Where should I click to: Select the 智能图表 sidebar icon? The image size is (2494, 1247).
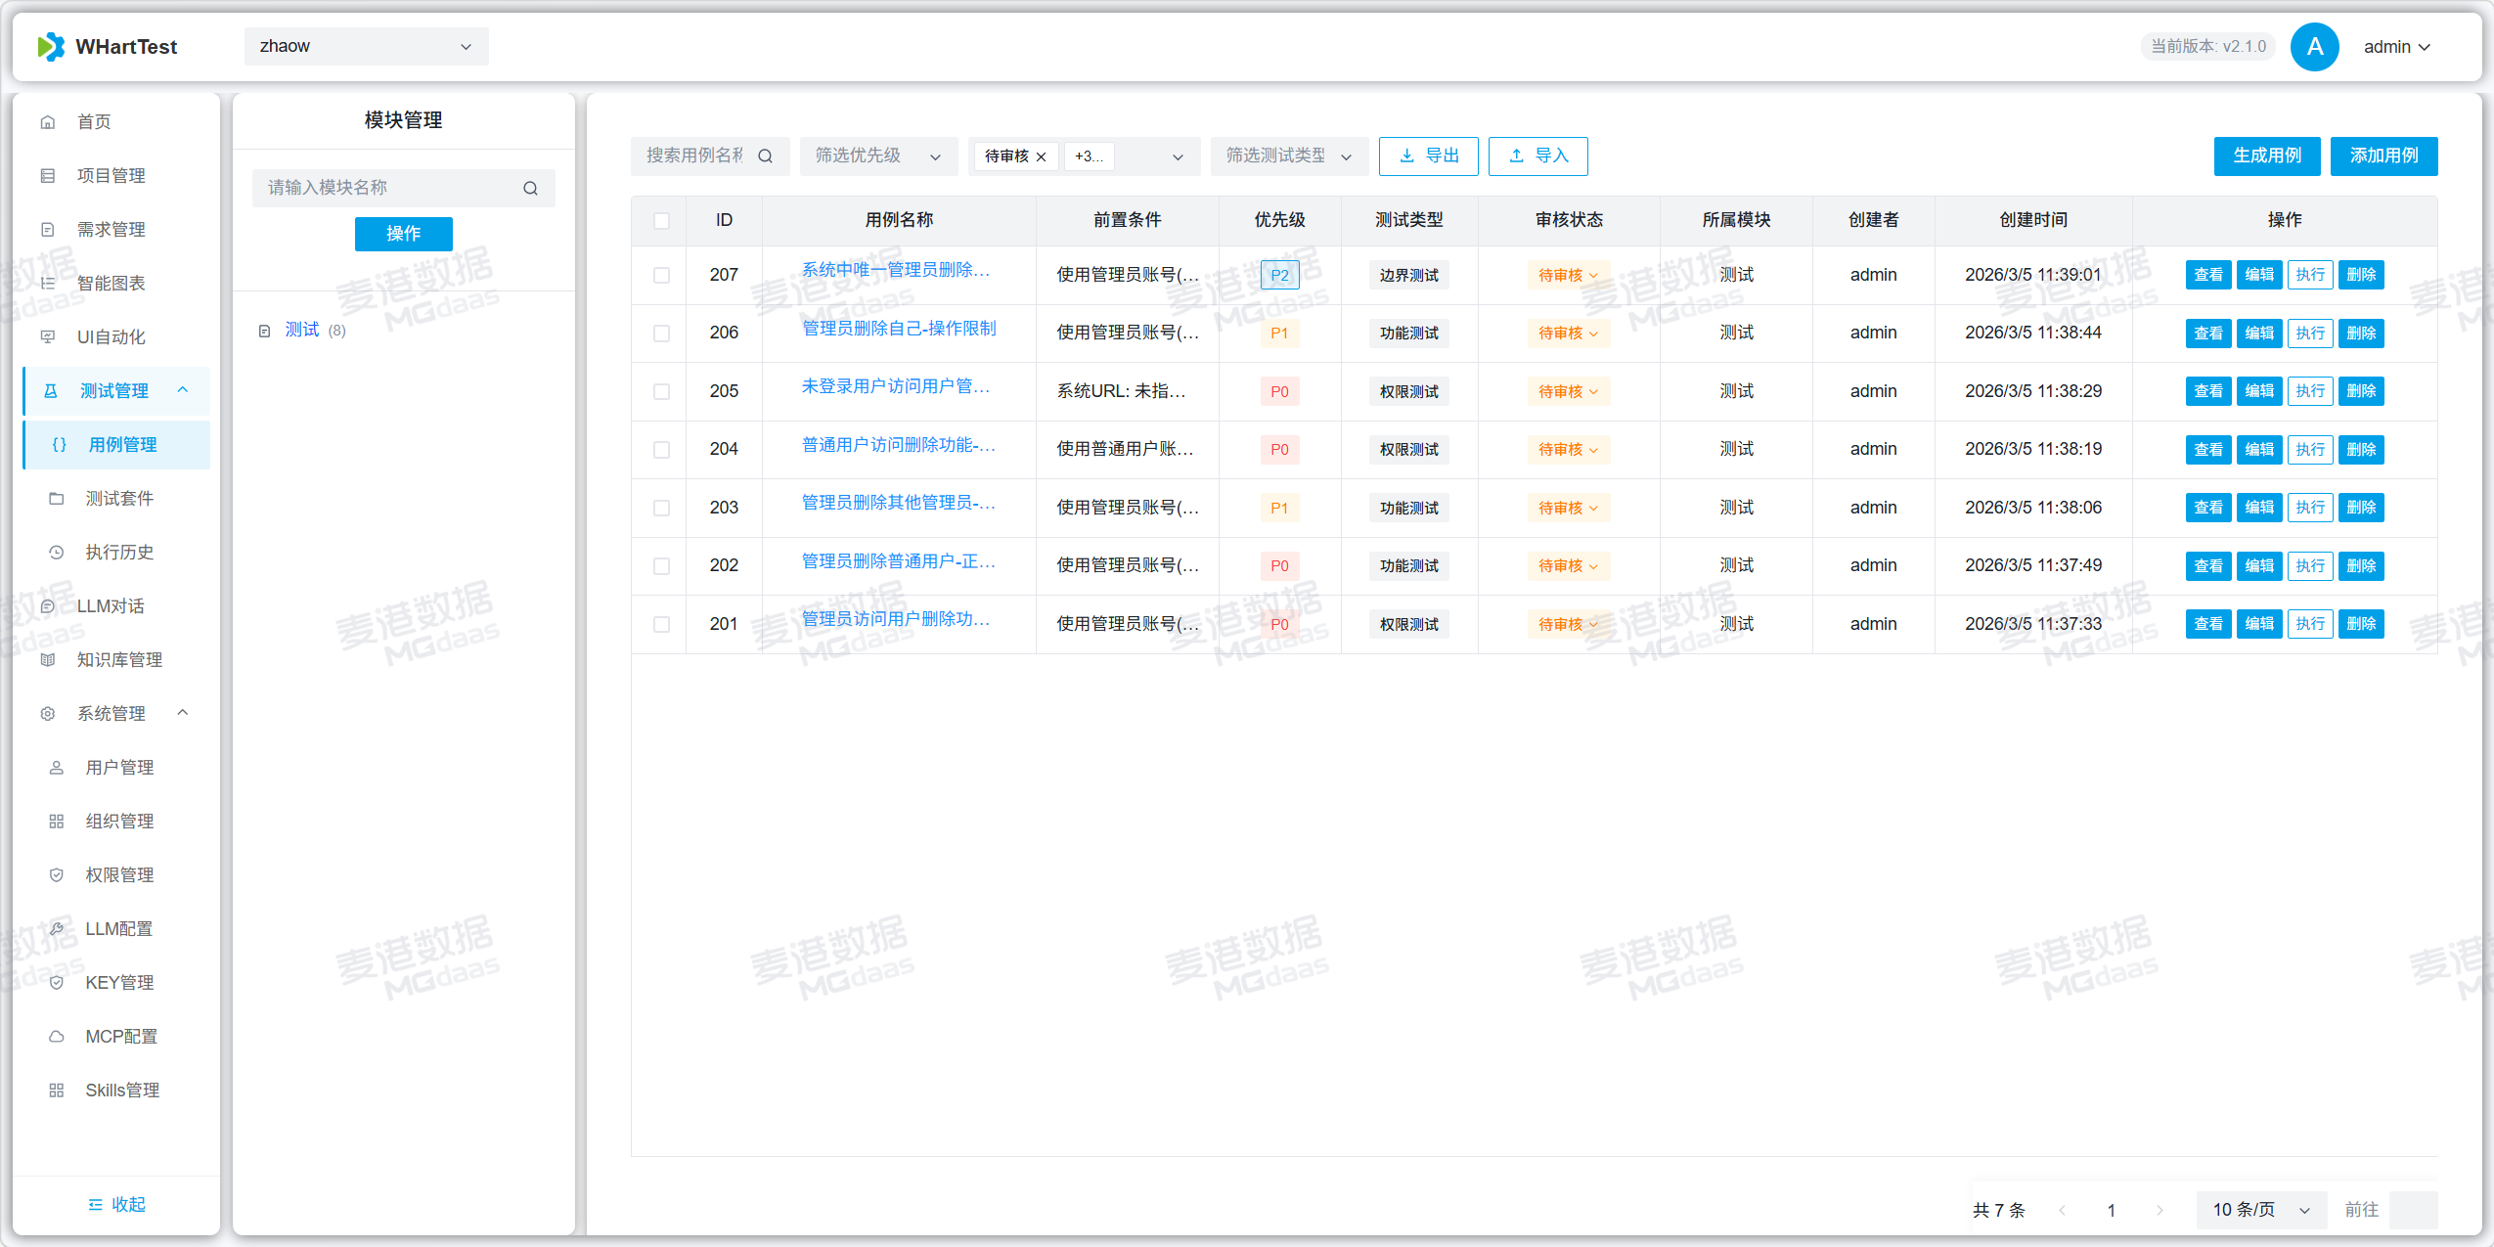(47, 283)
